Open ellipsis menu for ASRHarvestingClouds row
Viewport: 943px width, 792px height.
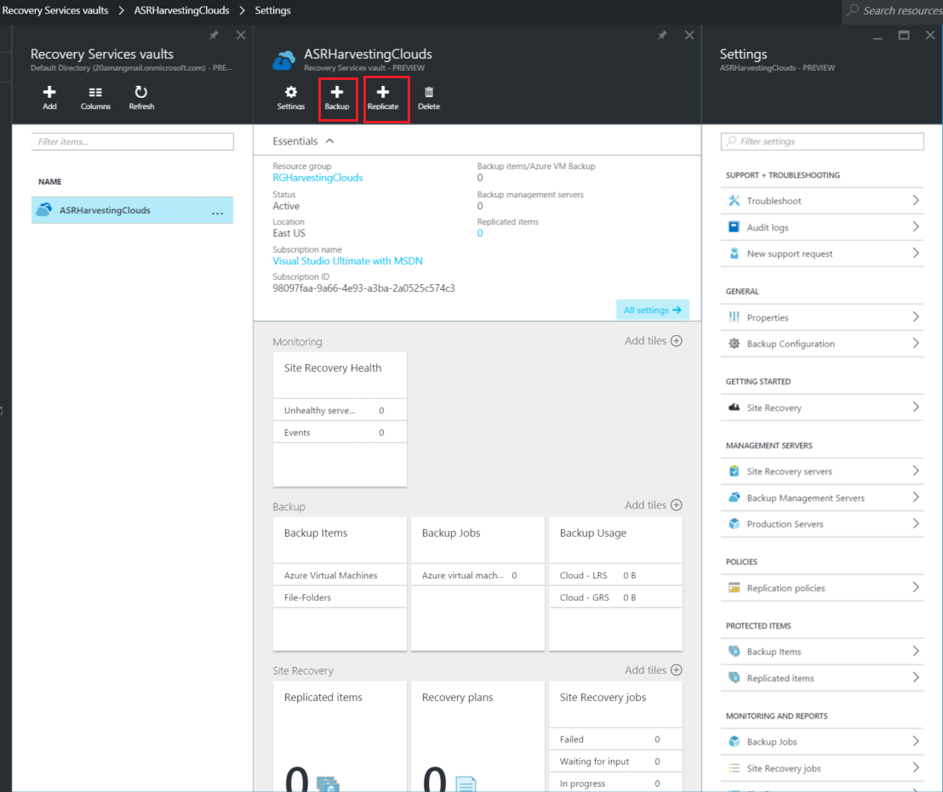click(x=217, y=212)
